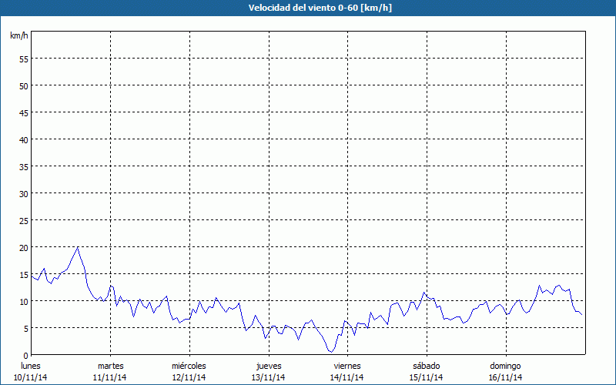The height and width of the screenshot is (385, 616).
Task: Select the 'domingo' day label
Action: pos(505,366)
